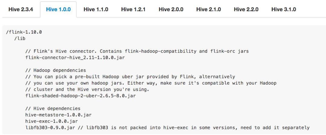Viewport: 326px width, 135px height.
Task: Click the Hive 3.1.0 tab
Action: (283, 9)
